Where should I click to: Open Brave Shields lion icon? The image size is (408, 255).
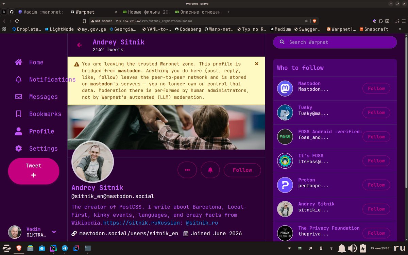pyautogui.click(x=314, y=21)
